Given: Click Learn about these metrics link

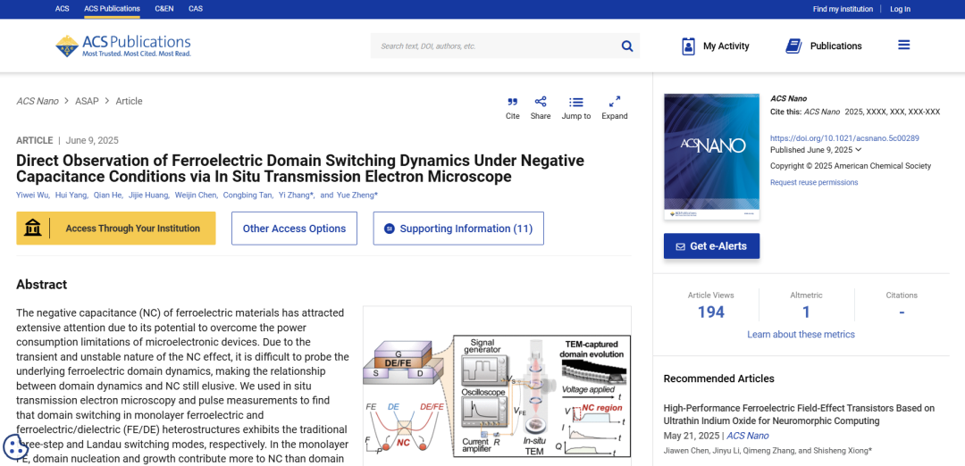Looking at the screenshot, I should click(x=801, y=335).
